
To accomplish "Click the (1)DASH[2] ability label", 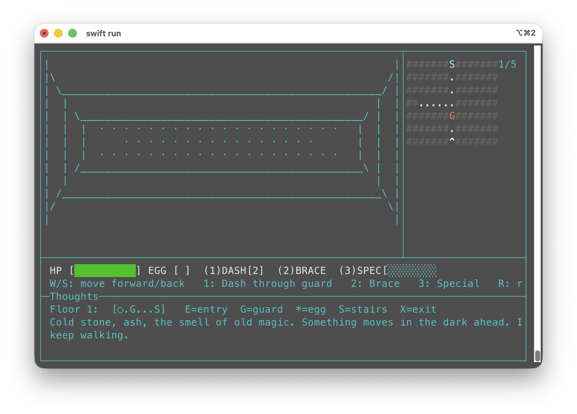I will pos(234,271).
